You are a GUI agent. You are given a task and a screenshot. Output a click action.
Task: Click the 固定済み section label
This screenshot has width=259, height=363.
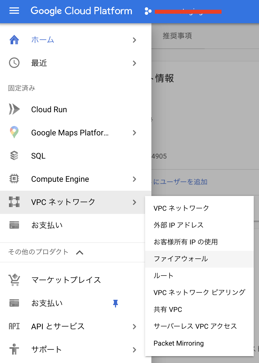[22, 88]
